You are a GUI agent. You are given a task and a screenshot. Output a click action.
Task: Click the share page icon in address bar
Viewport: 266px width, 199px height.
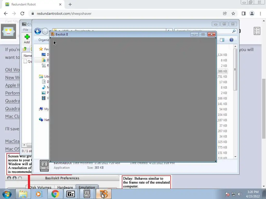pyautogui.click(x=225, y=13)
